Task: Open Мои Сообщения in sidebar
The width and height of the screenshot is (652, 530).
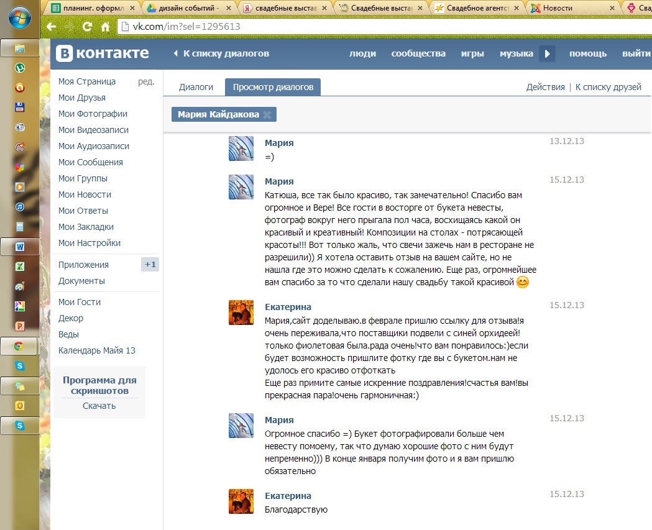Action: (91, 163)
